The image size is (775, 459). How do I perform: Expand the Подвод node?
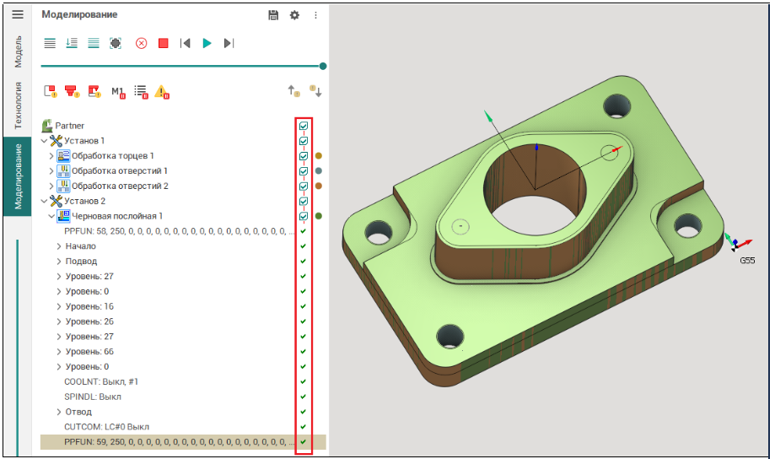click(59, 262)
